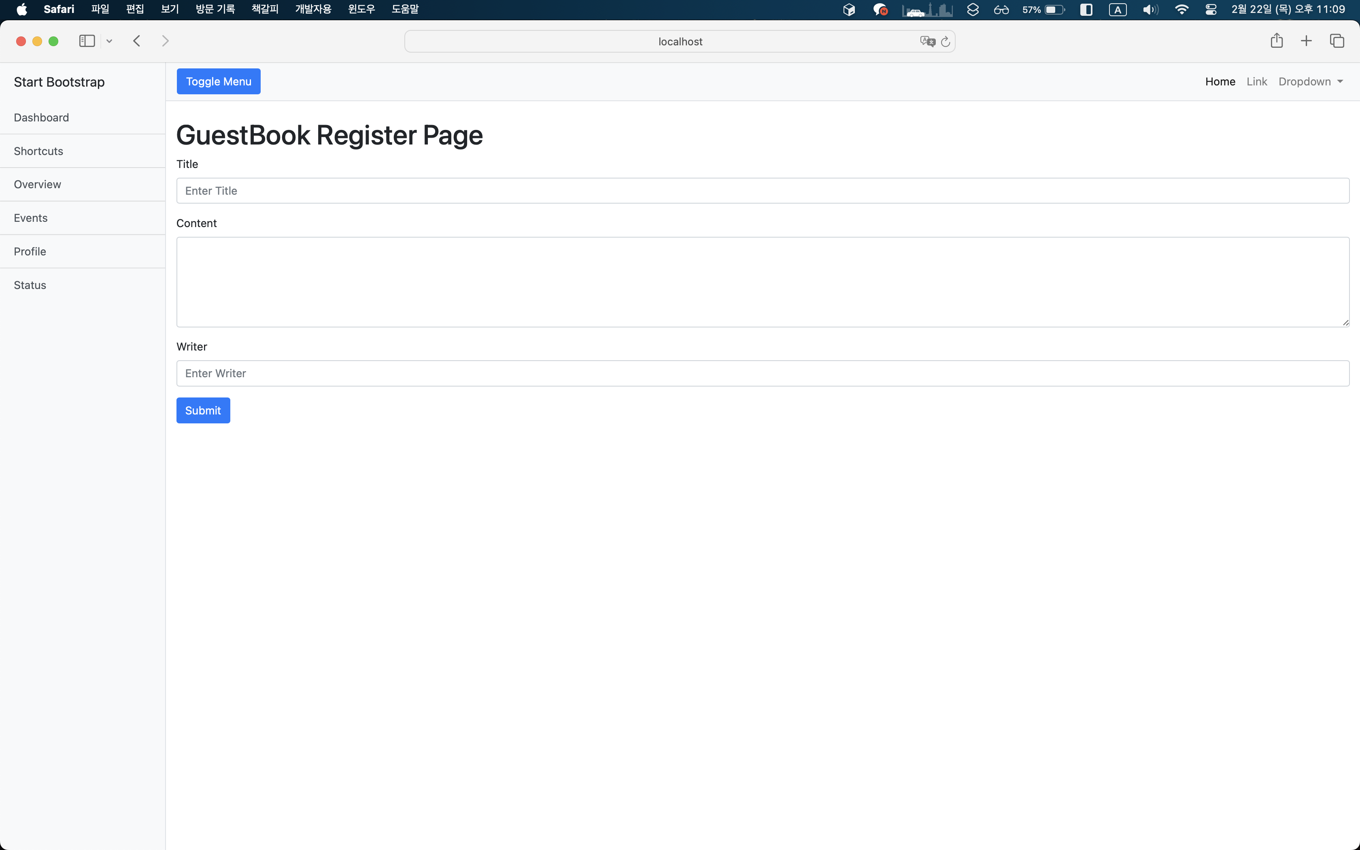Switch input source with the A icon
The height and width of the screenshot is (850, 1360).
1118,10
